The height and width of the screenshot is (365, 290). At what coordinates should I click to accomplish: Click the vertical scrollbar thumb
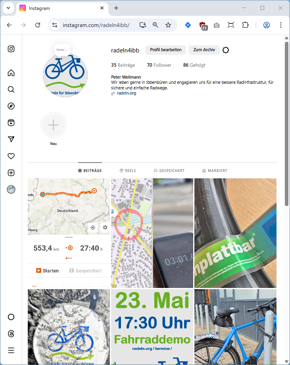[x=286, y=124]
